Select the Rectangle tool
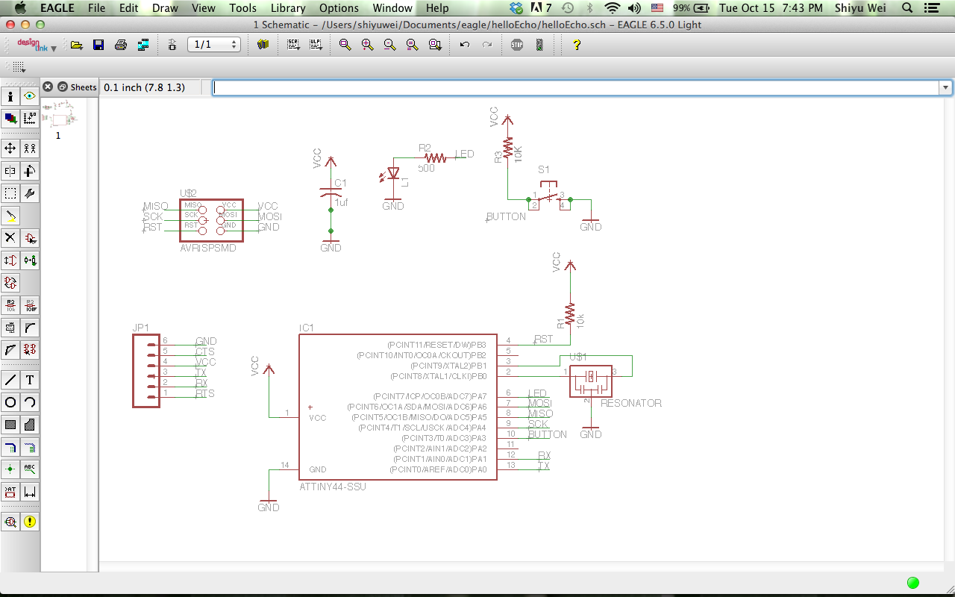The height and width of the screenshot is (597, 955). [10, 425]
